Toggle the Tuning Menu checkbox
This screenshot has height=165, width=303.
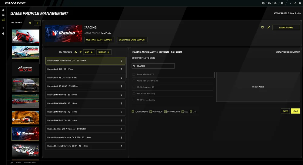point(133,111)
